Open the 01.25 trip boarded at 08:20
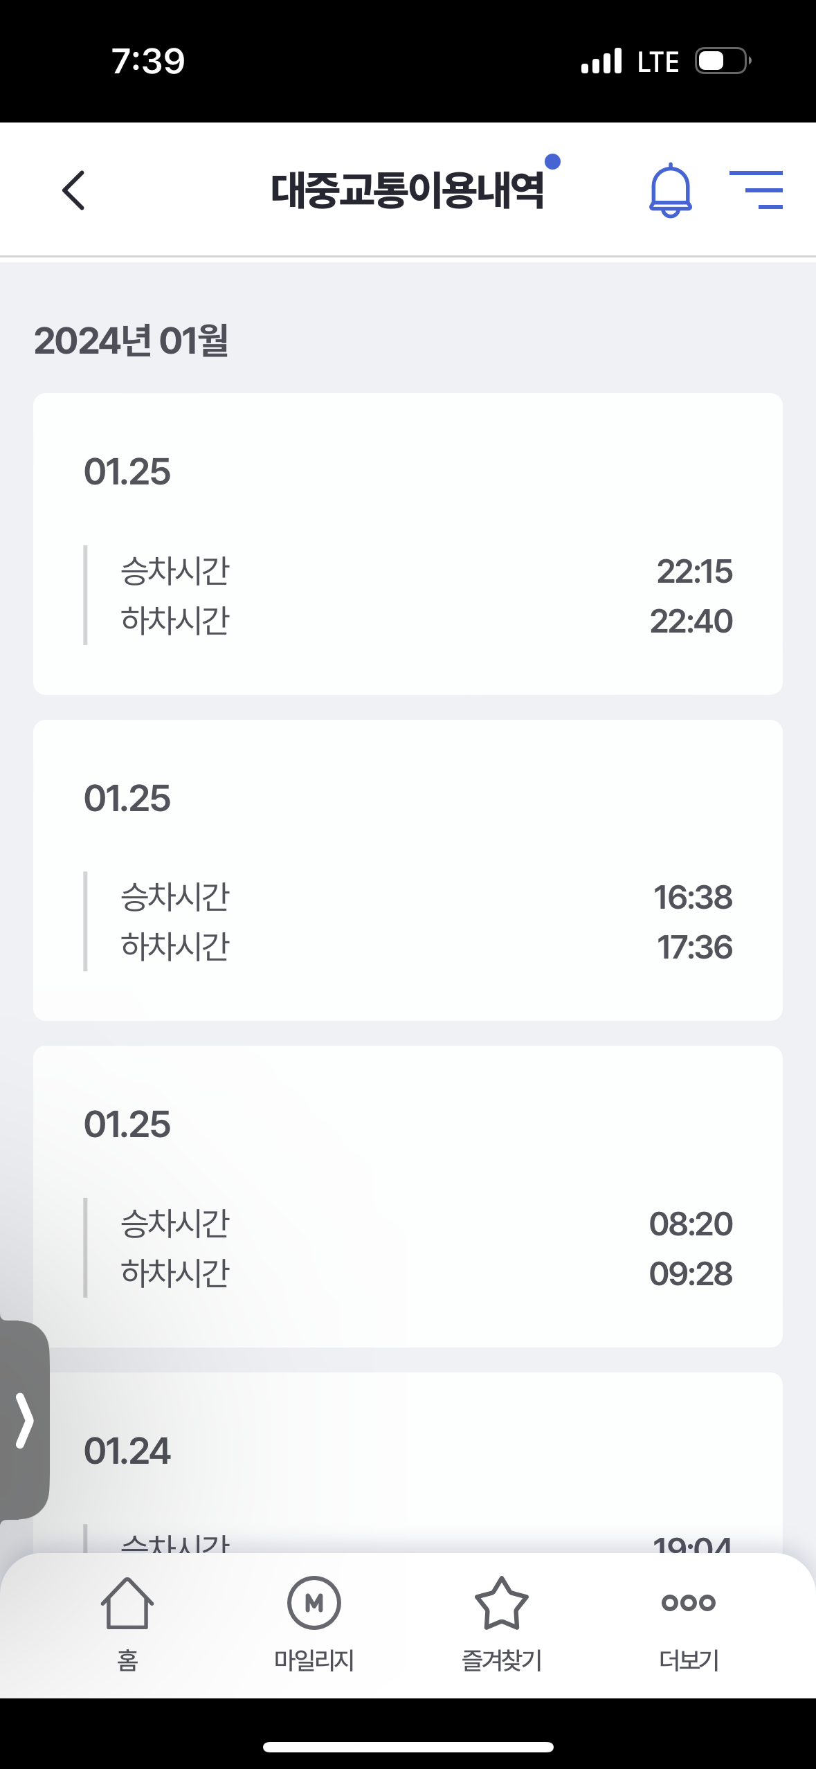The height and width of the screenshot is (1769, 816). (408, 1196)
